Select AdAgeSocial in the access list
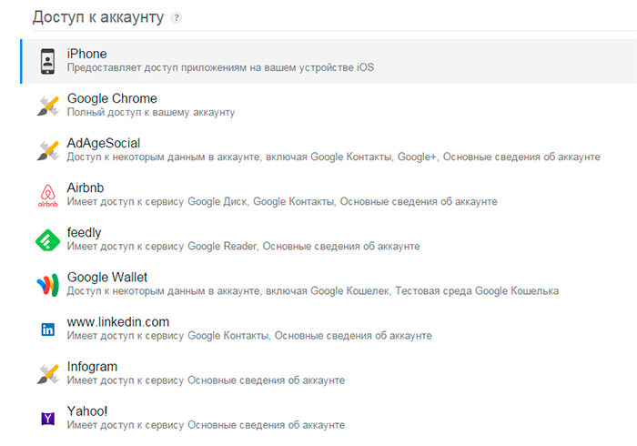637x446 pixels. coord(104,143)
